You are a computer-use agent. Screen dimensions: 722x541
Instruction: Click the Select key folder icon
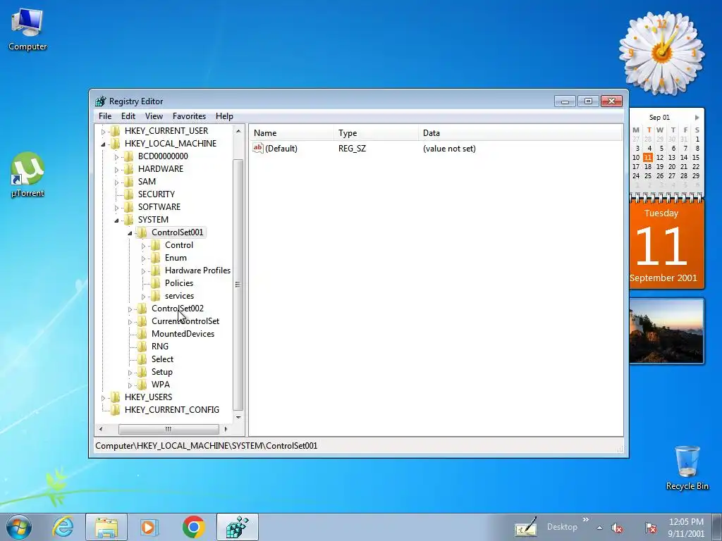tap(142, 359)
